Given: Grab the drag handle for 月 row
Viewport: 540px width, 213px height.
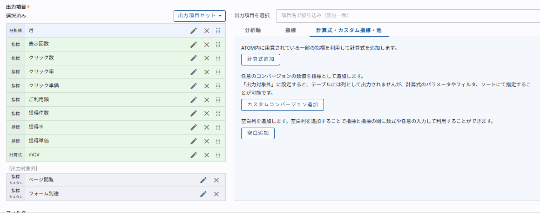Looking at the screenshot, I should 218,31.
